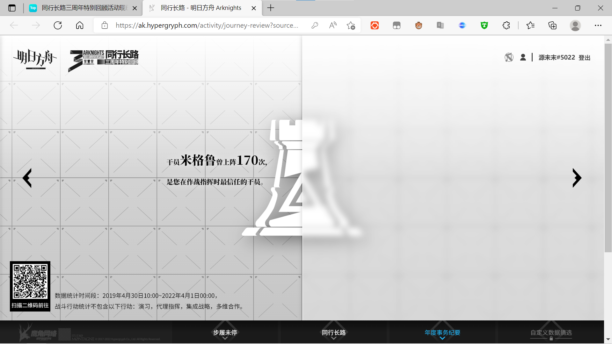Go to next slide with right arrow

[x=577, y=178]
